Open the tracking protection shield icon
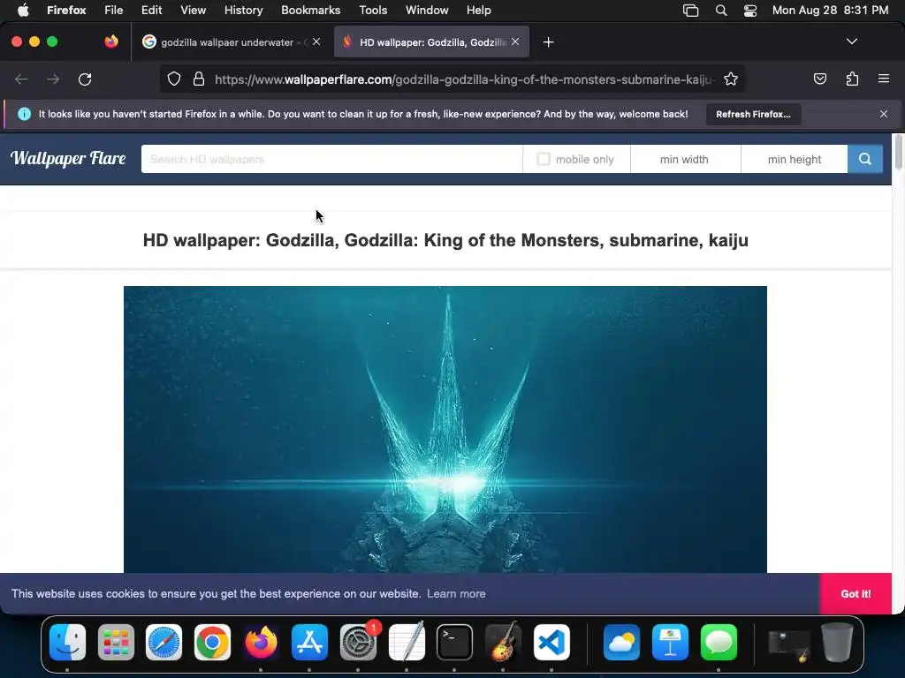Viewport: 905px width, 678px height. point(174,79)
